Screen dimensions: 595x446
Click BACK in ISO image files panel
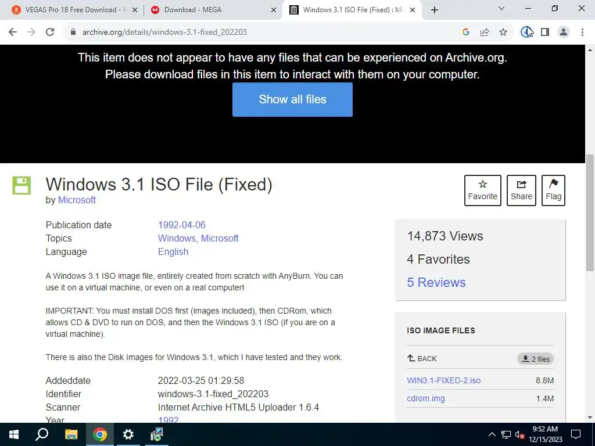coord(422,358)
